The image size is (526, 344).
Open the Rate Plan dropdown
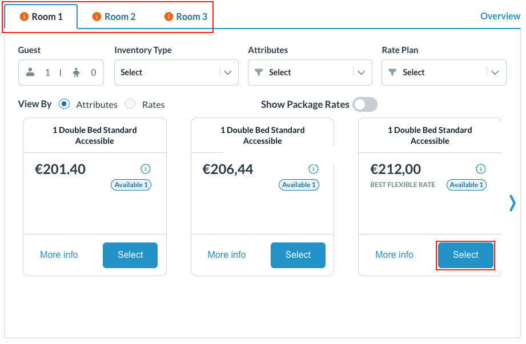coord(443,72)
